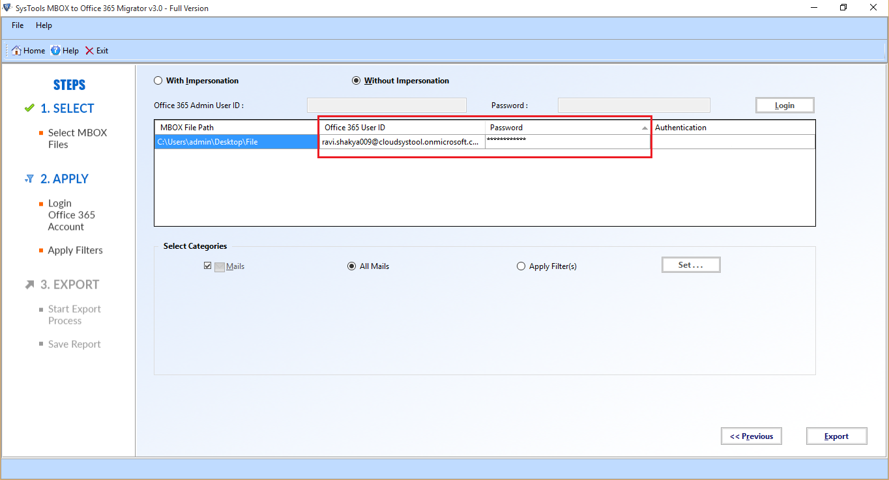Click the 3. EXPORT step heading
Image resolution: width=889 pixels, height=480 pixels.
pos(70,285)
